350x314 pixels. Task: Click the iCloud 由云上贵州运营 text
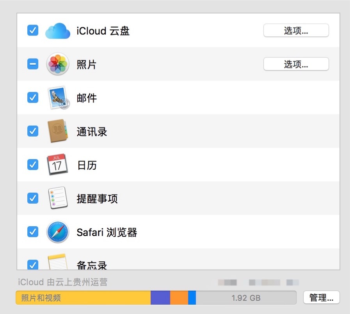[63, 282]
